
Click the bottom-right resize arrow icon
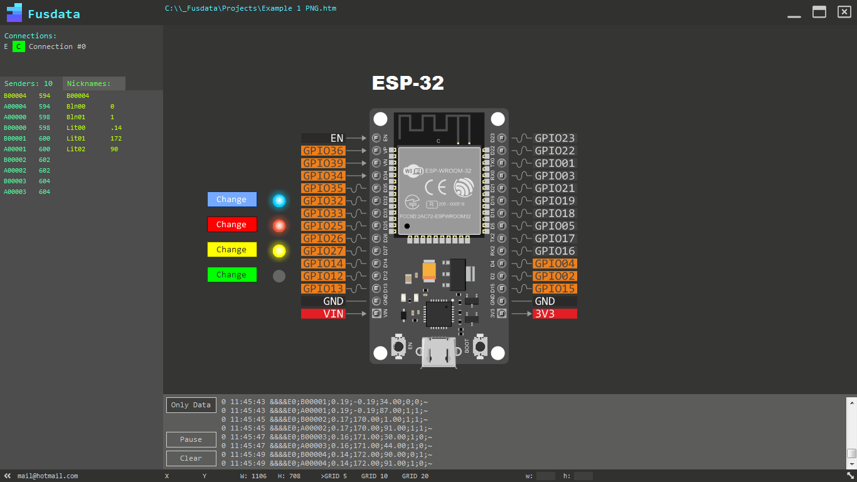tap(850, 476)
